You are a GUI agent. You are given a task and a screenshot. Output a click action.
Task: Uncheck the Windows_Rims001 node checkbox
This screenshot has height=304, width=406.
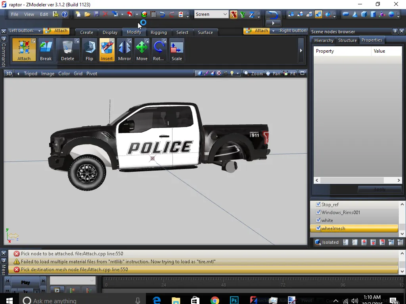tap(318, 213)
